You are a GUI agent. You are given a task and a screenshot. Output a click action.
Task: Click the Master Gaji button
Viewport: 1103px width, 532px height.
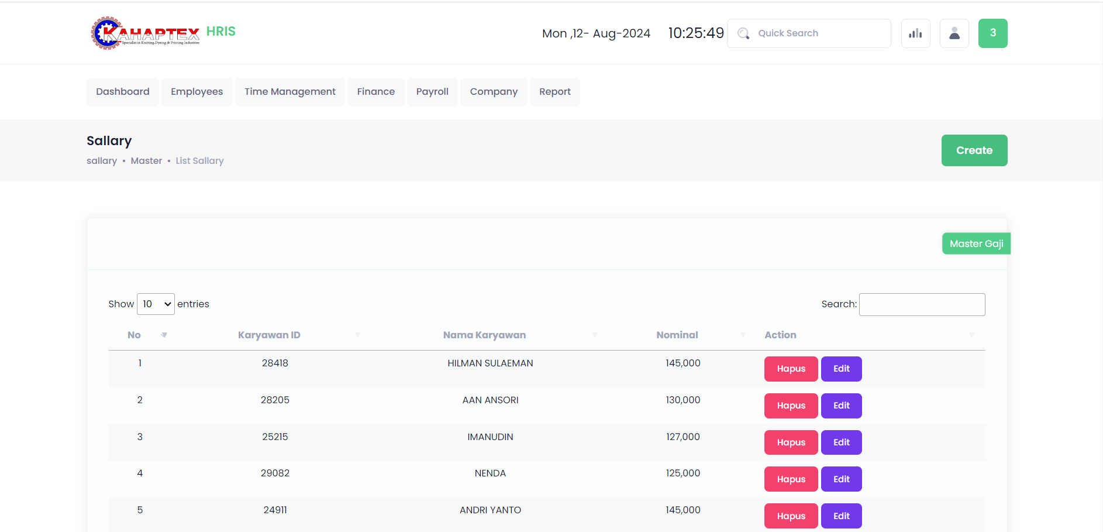click(x=976, y=243)
